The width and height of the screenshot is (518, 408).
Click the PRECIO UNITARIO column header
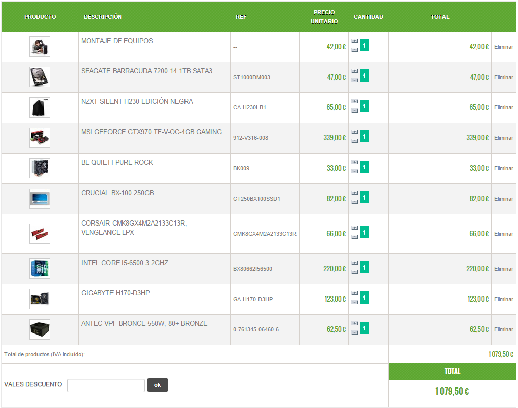(324, 17)
